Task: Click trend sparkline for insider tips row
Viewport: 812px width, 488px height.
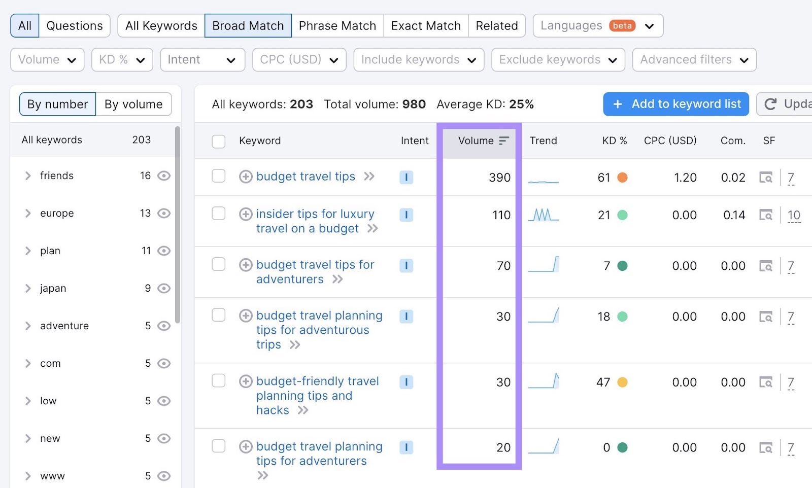Action: (543, 215)
